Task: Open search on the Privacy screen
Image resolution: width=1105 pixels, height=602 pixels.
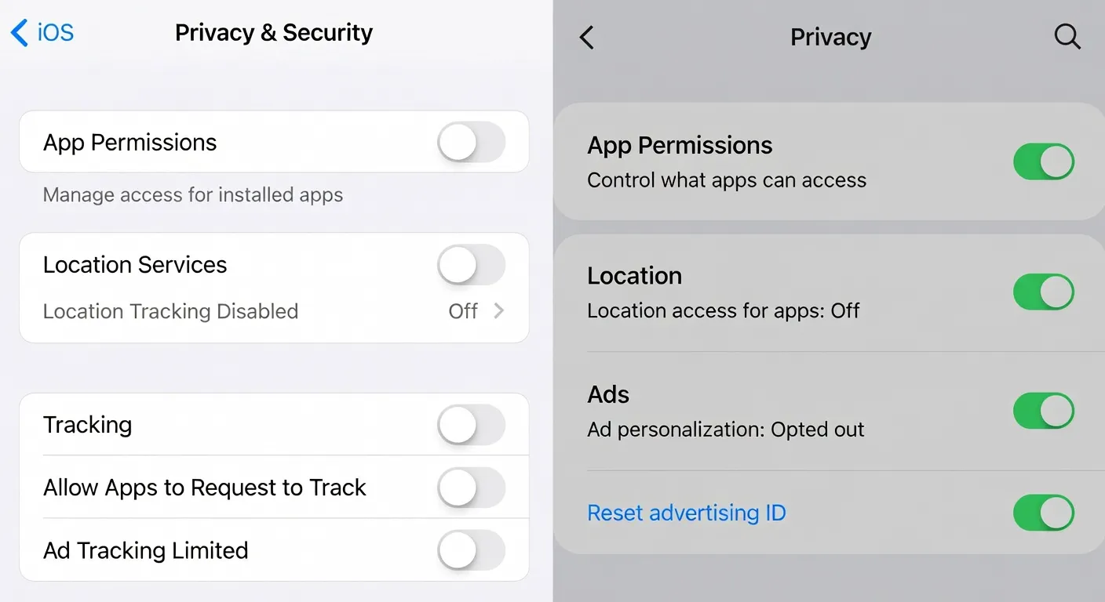Action: pos(1067,37)
